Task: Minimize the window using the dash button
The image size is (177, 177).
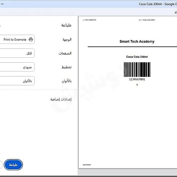Action: [x=2, y=4]
